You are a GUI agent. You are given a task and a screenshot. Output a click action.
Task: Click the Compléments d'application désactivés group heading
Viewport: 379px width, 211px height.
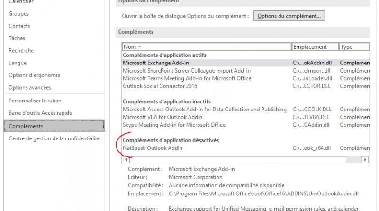click(x=171, y=140)
